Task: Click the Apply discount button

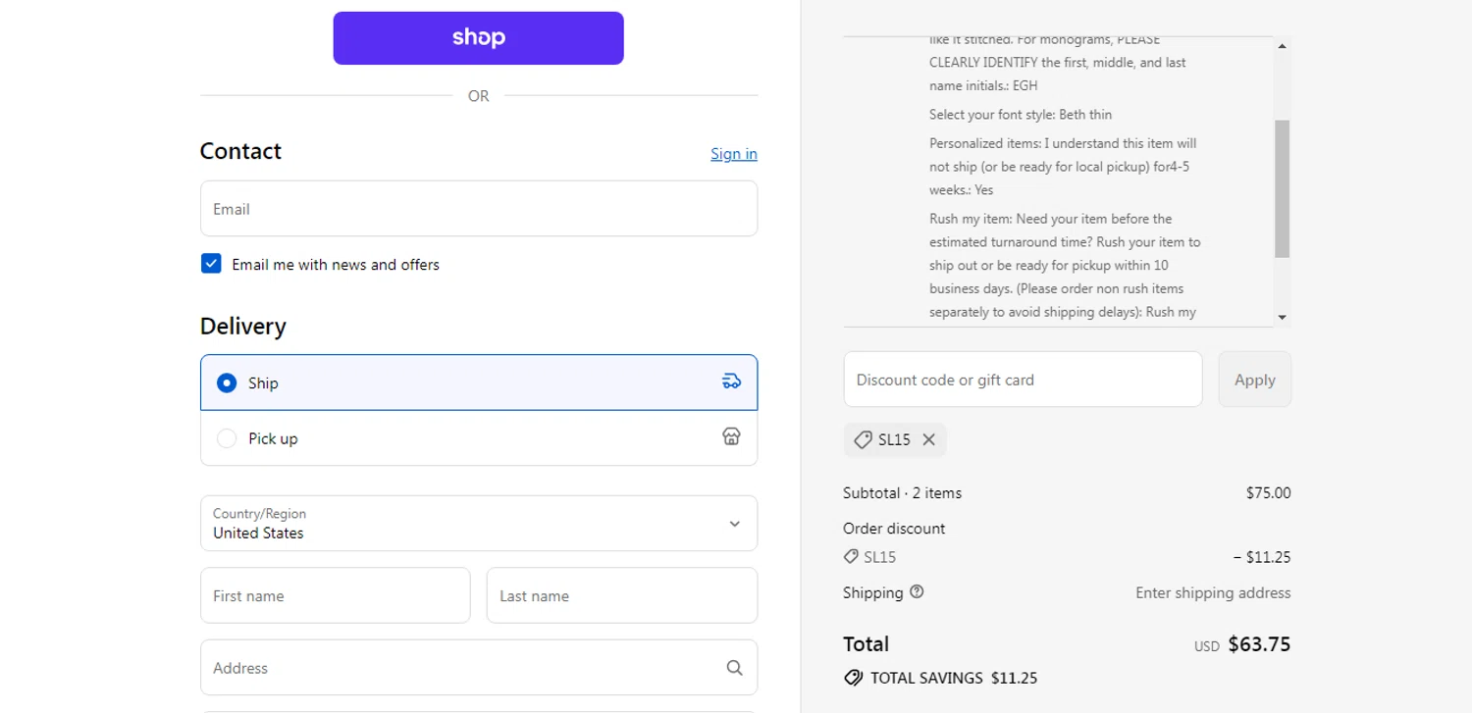Action: coord(1254,380)
